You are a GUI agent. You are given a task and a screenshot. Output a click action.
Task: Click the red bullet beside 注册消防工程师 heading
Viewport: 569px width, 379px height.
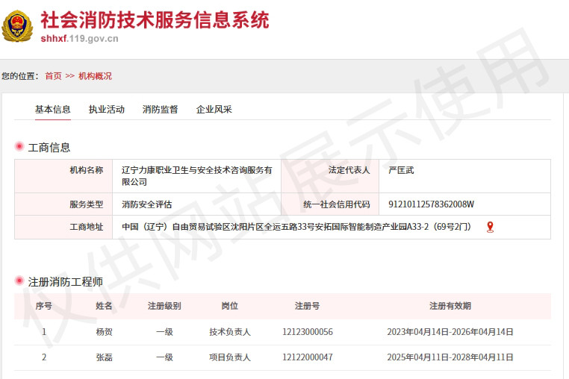click(x=19, y=281)
